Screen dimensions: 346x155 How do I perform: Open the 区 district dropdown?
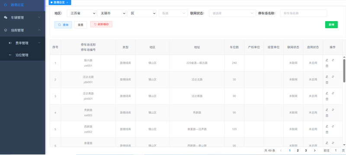click(142, 13)
